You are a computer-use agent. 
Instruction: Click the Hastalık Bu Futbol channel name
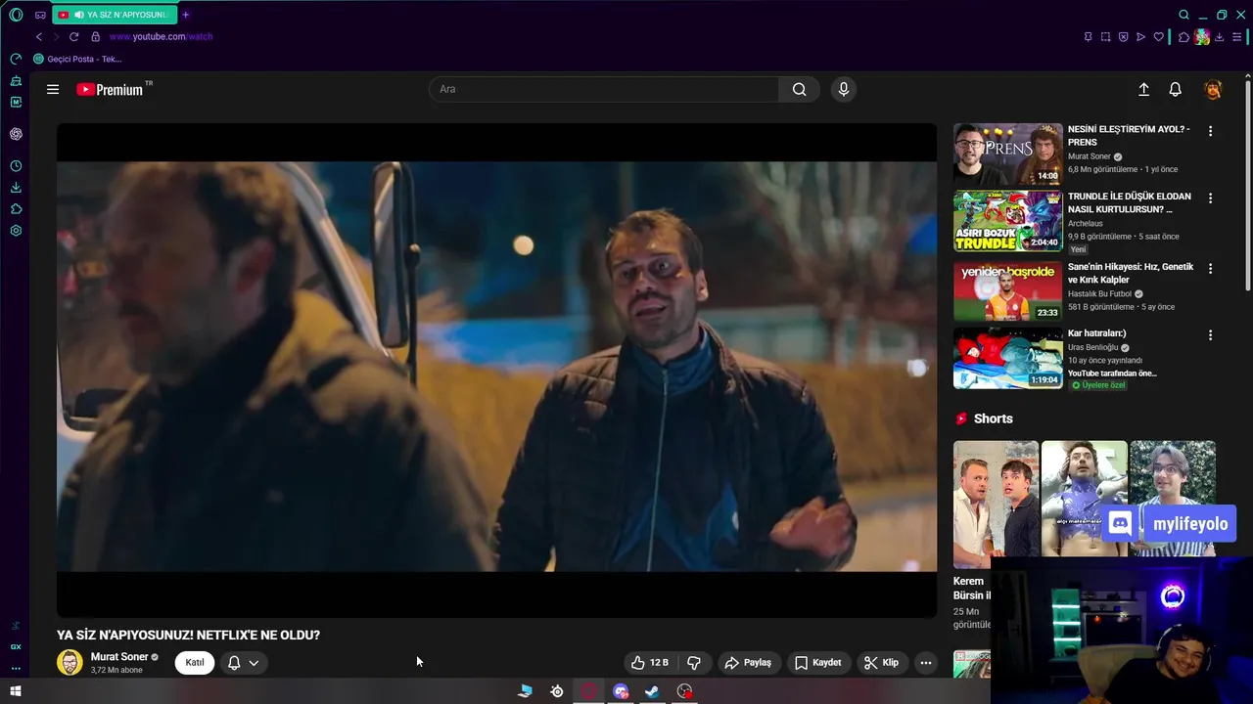click(x=1099, y=293)
